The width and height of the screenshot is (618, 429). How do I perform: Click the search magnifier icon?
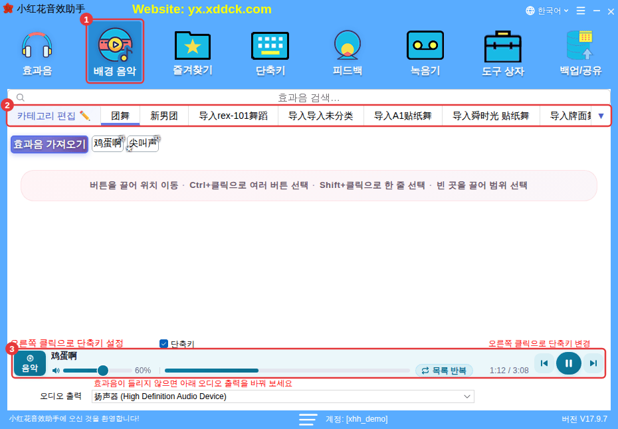[21, 98]
